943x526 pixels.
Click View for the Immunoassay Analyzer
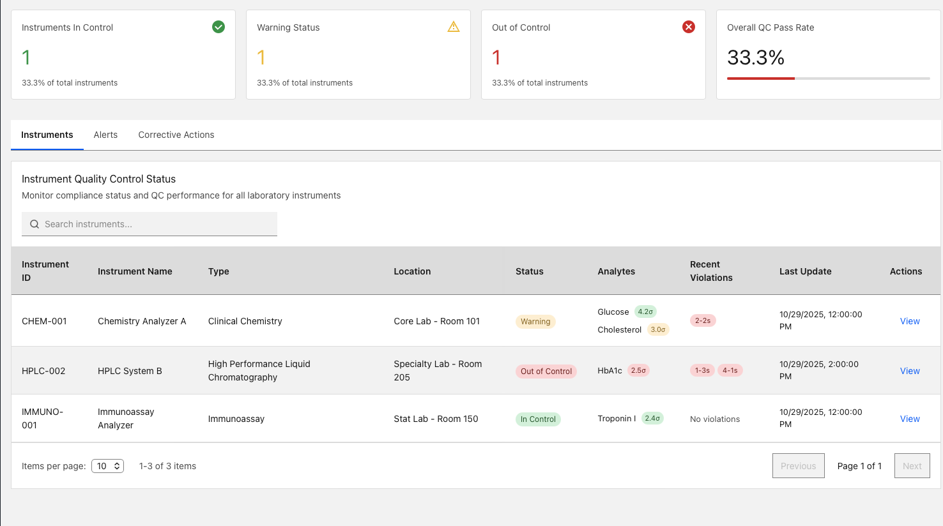point(910,419)
